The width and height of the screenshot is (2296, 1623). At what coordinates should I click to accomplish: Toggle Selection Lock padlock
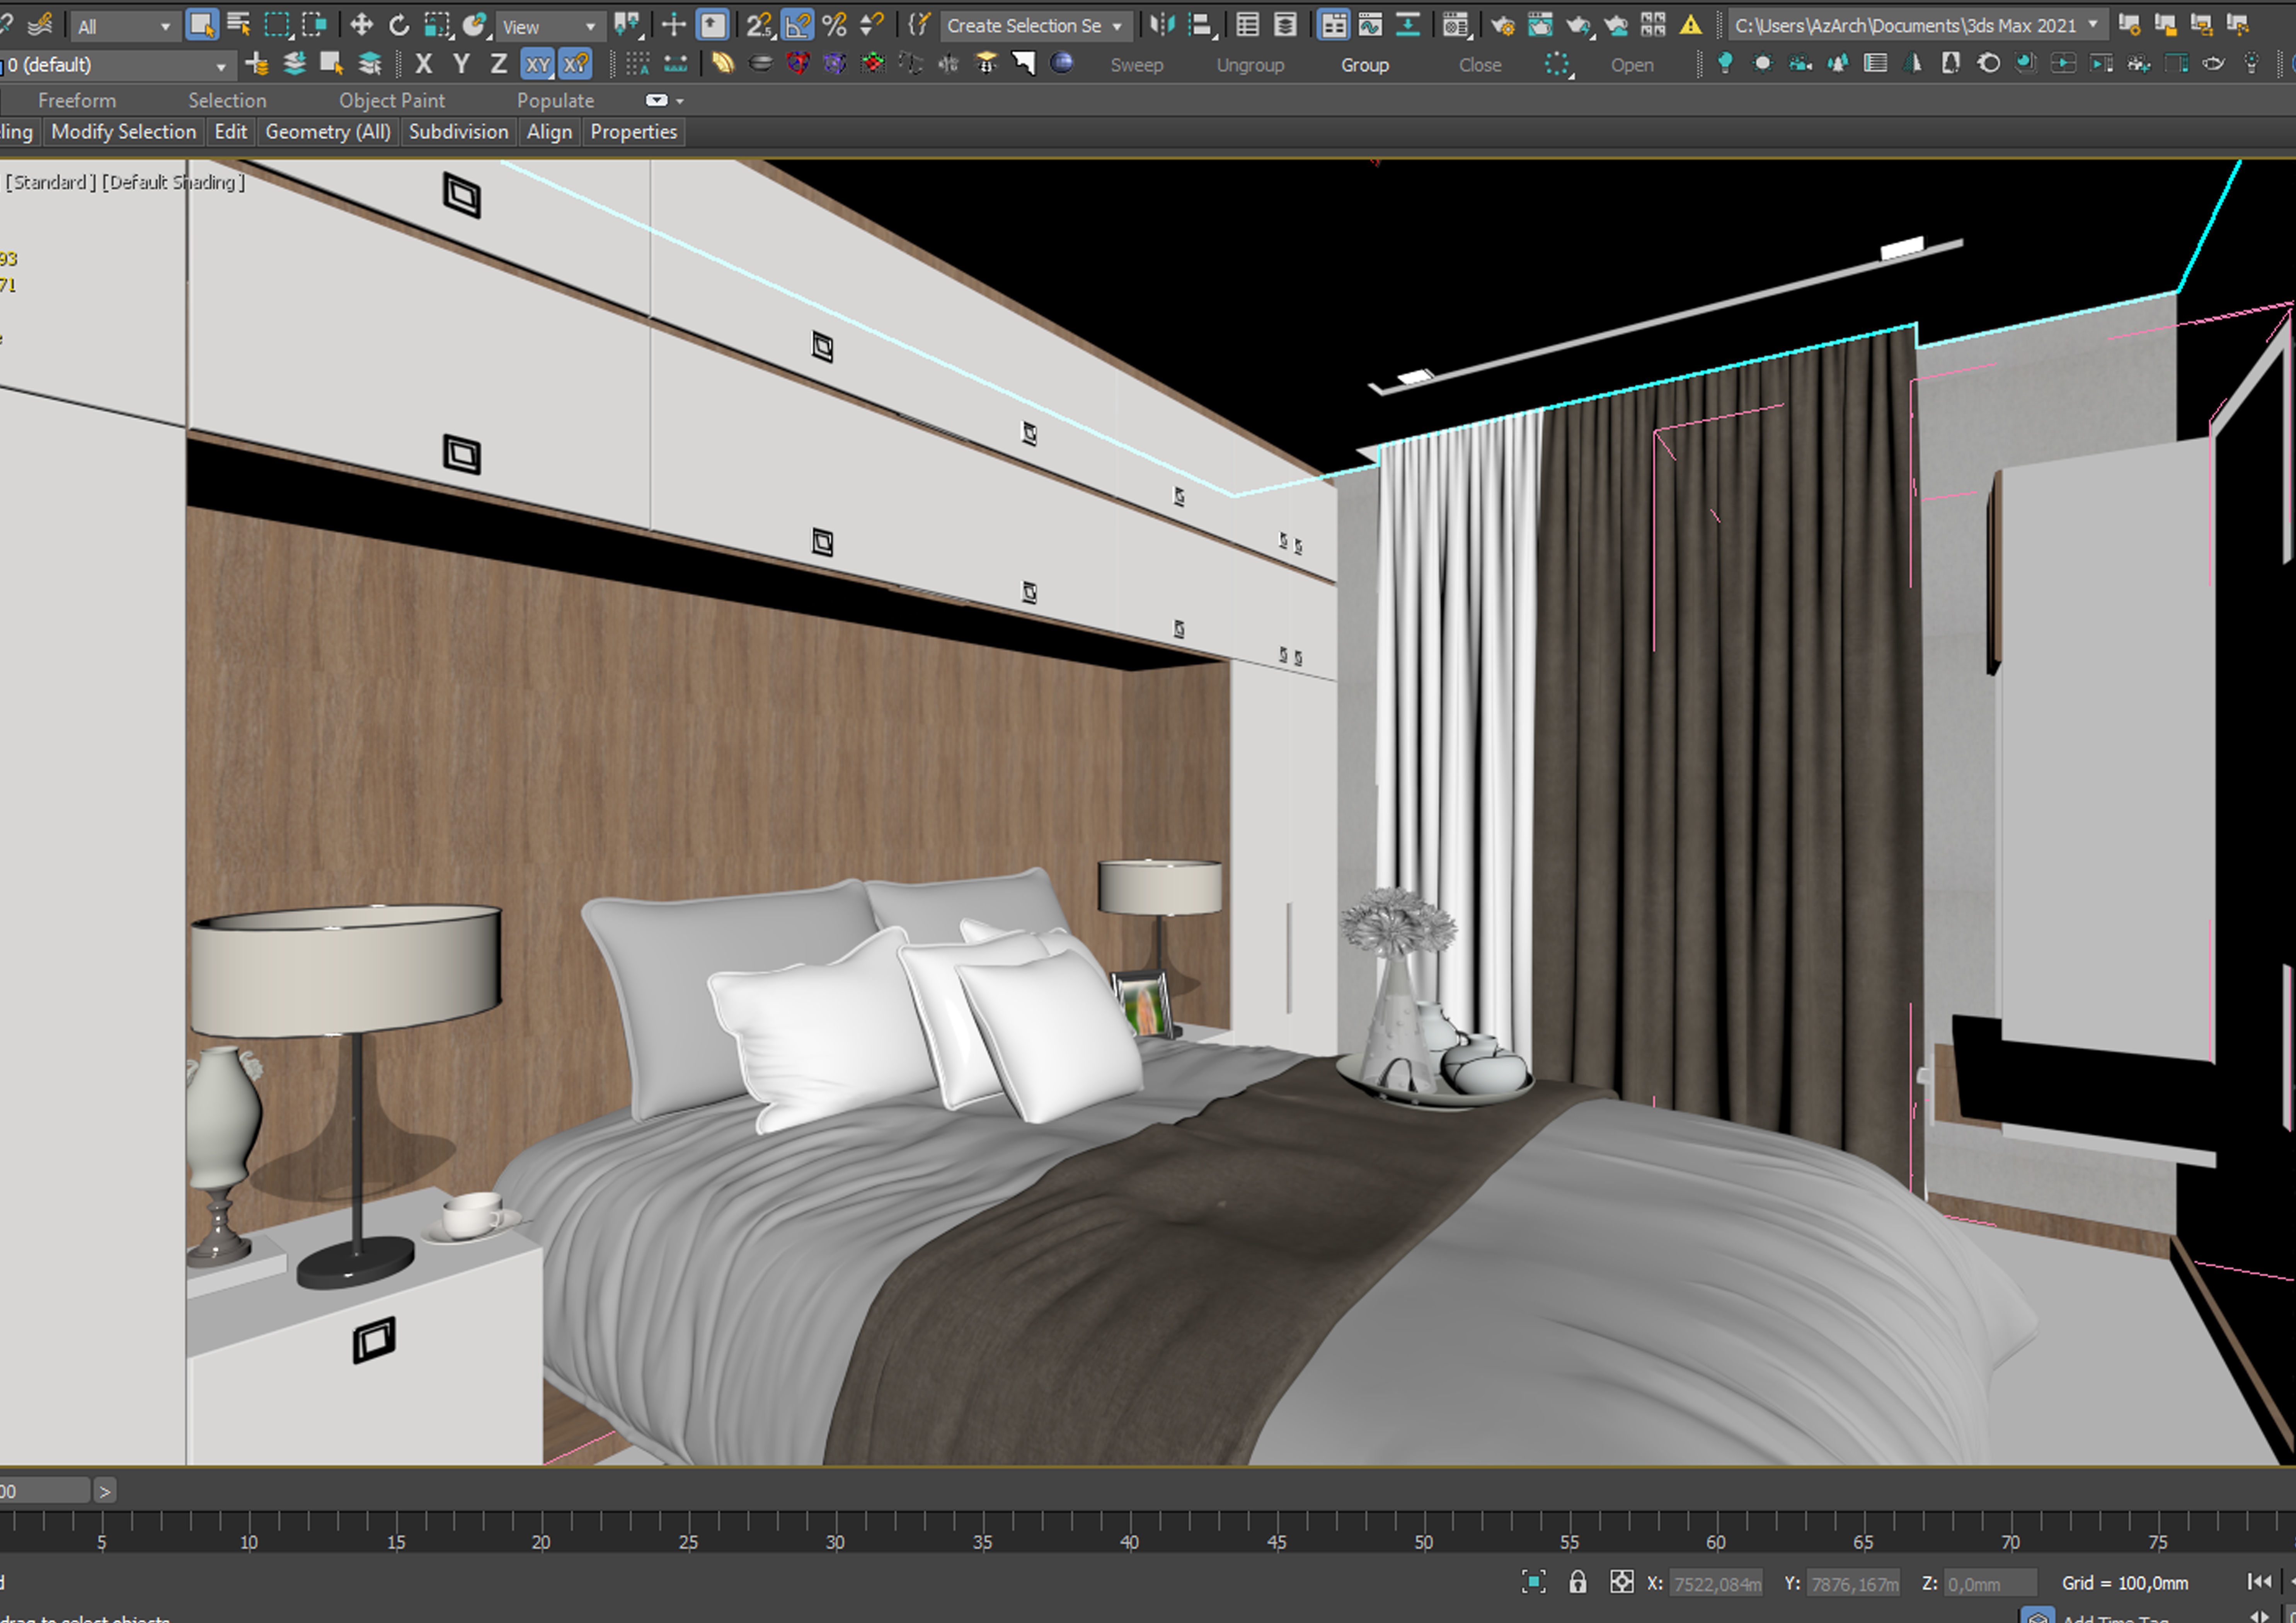coord(1578,1582)
